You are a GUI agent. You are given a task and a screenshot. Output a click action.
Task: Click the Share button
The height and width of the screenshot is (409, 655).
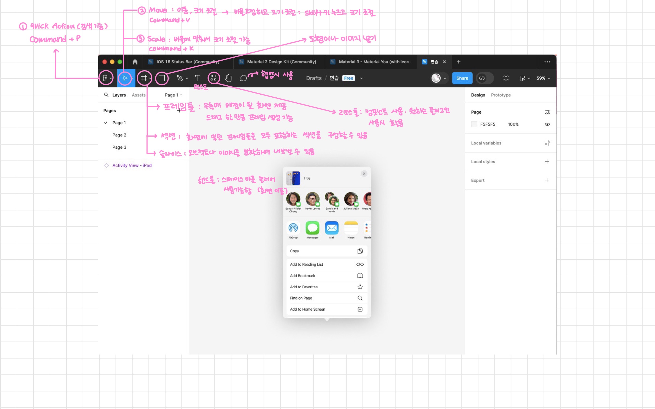pyautogui.click(x=462, y=78)
